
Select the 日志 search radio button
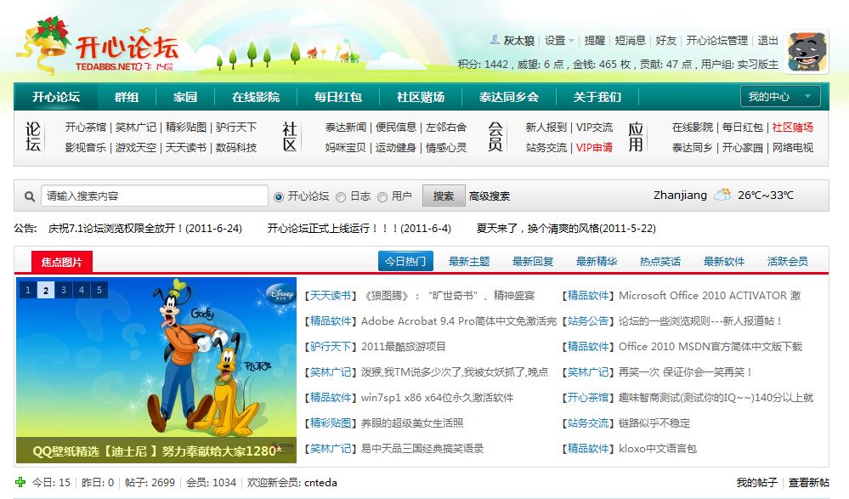[x=341, y=196]
